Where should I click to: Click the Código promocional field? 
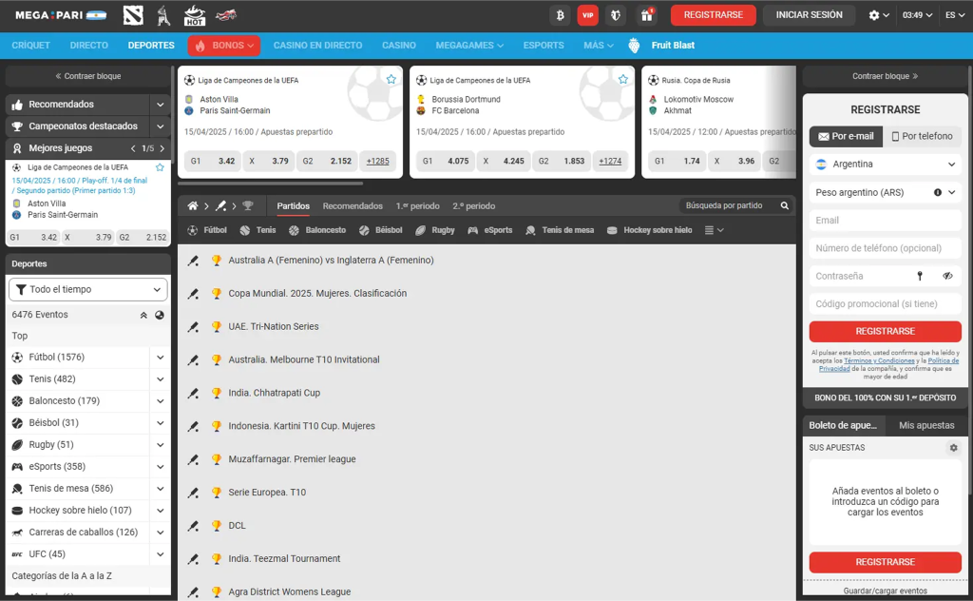click(x=885, y=304)
